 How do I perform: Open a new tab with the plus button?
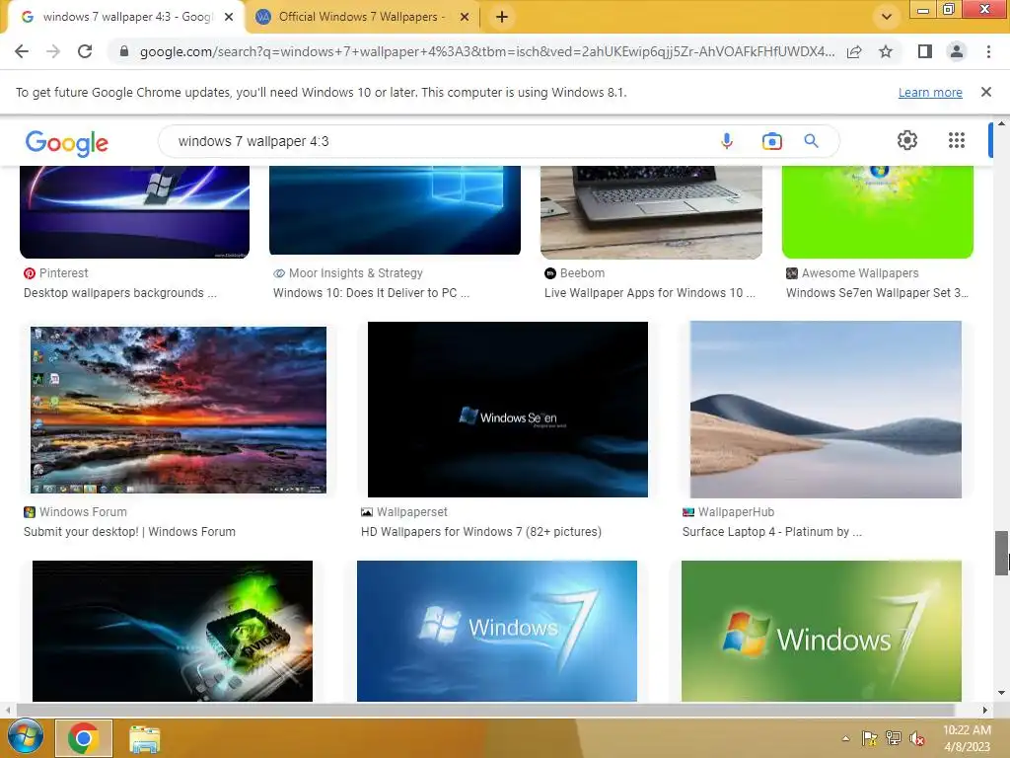click(502, 17)
